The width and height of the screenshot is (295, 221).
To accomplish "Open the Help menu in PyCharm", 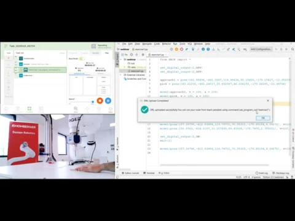I will pyautogui.click(x=208, y=44).
